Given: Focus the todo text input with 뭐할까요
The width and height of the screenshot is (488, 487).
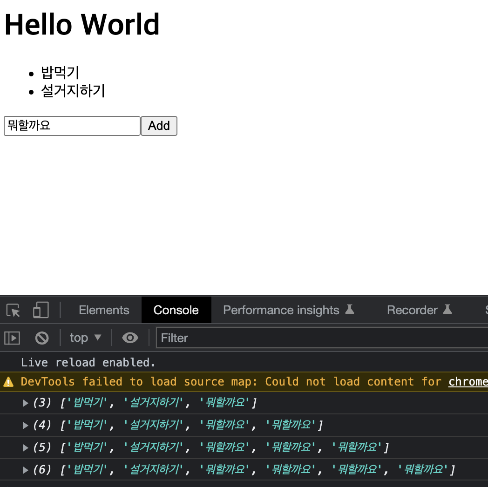Looking at the screenshot, I should [72, 126].
